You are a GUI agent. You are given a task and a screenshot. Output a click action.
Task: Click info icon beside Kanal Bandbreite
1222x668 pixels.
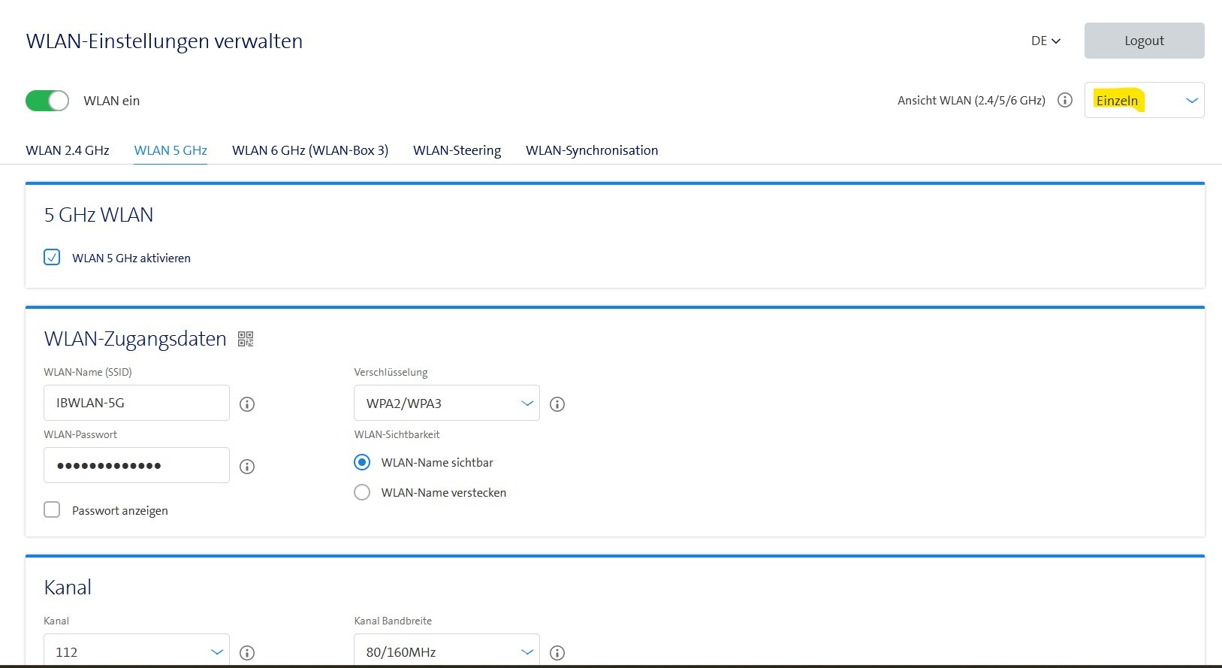point(557,652)
